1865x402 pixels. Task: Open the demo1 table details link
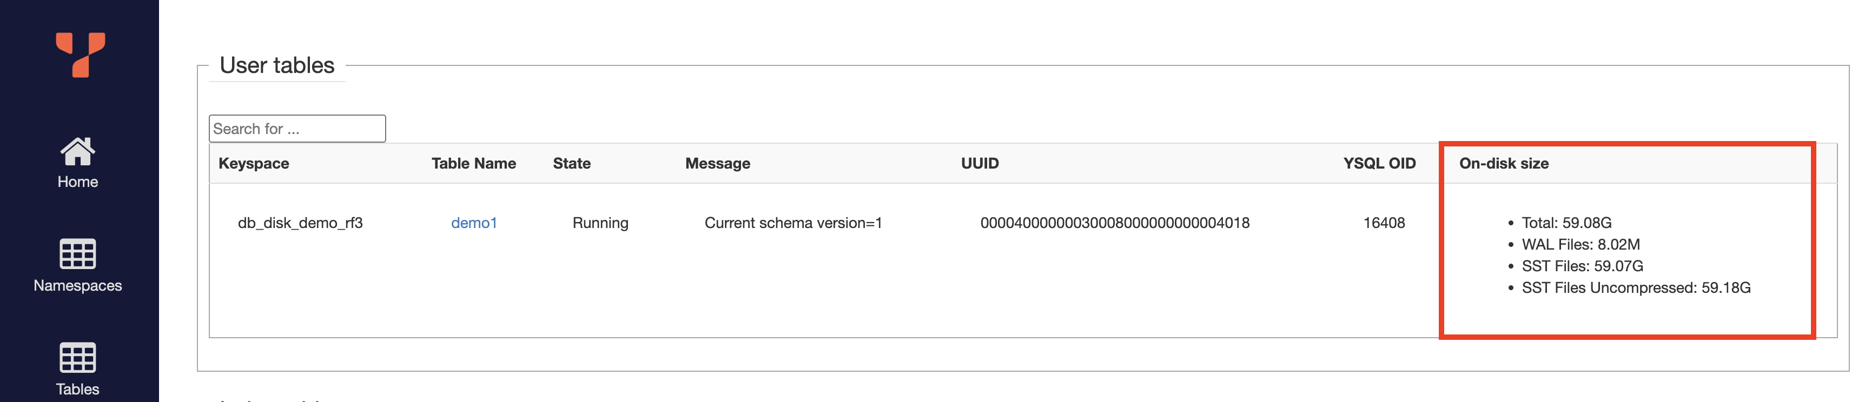[x=473, y=223]
